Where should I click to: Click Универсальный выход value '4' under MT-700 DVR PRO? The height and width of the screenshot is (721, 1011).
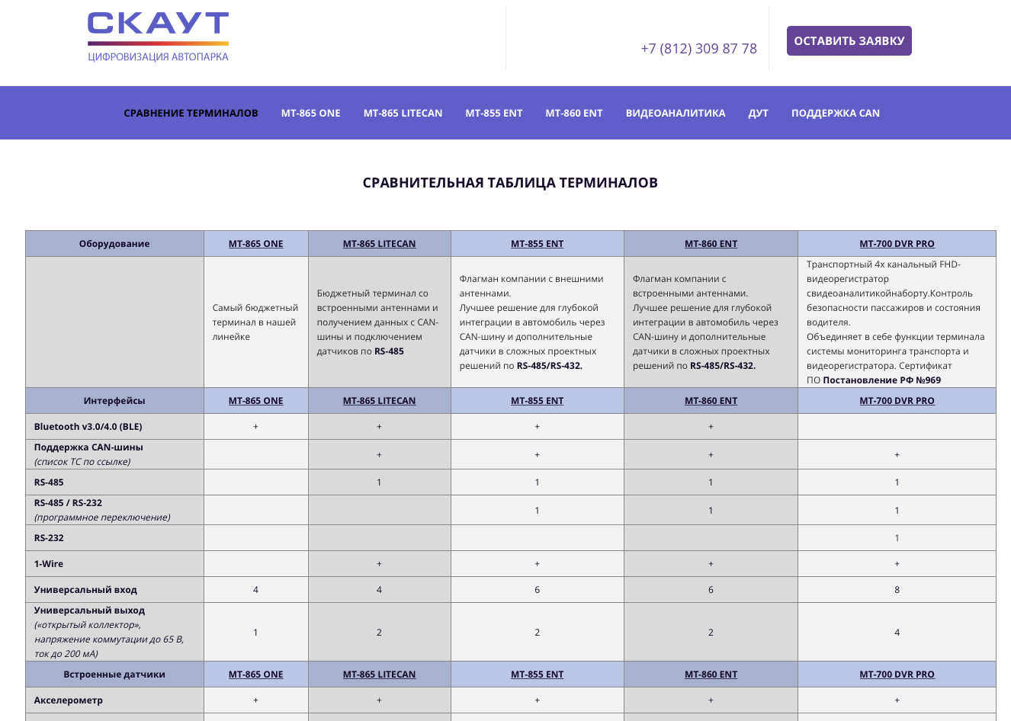point(897,633)
